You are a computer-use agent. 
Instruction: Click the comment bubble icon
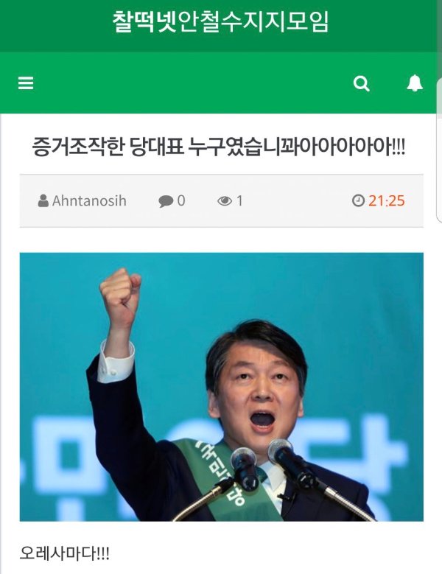[x=166, y=201]
